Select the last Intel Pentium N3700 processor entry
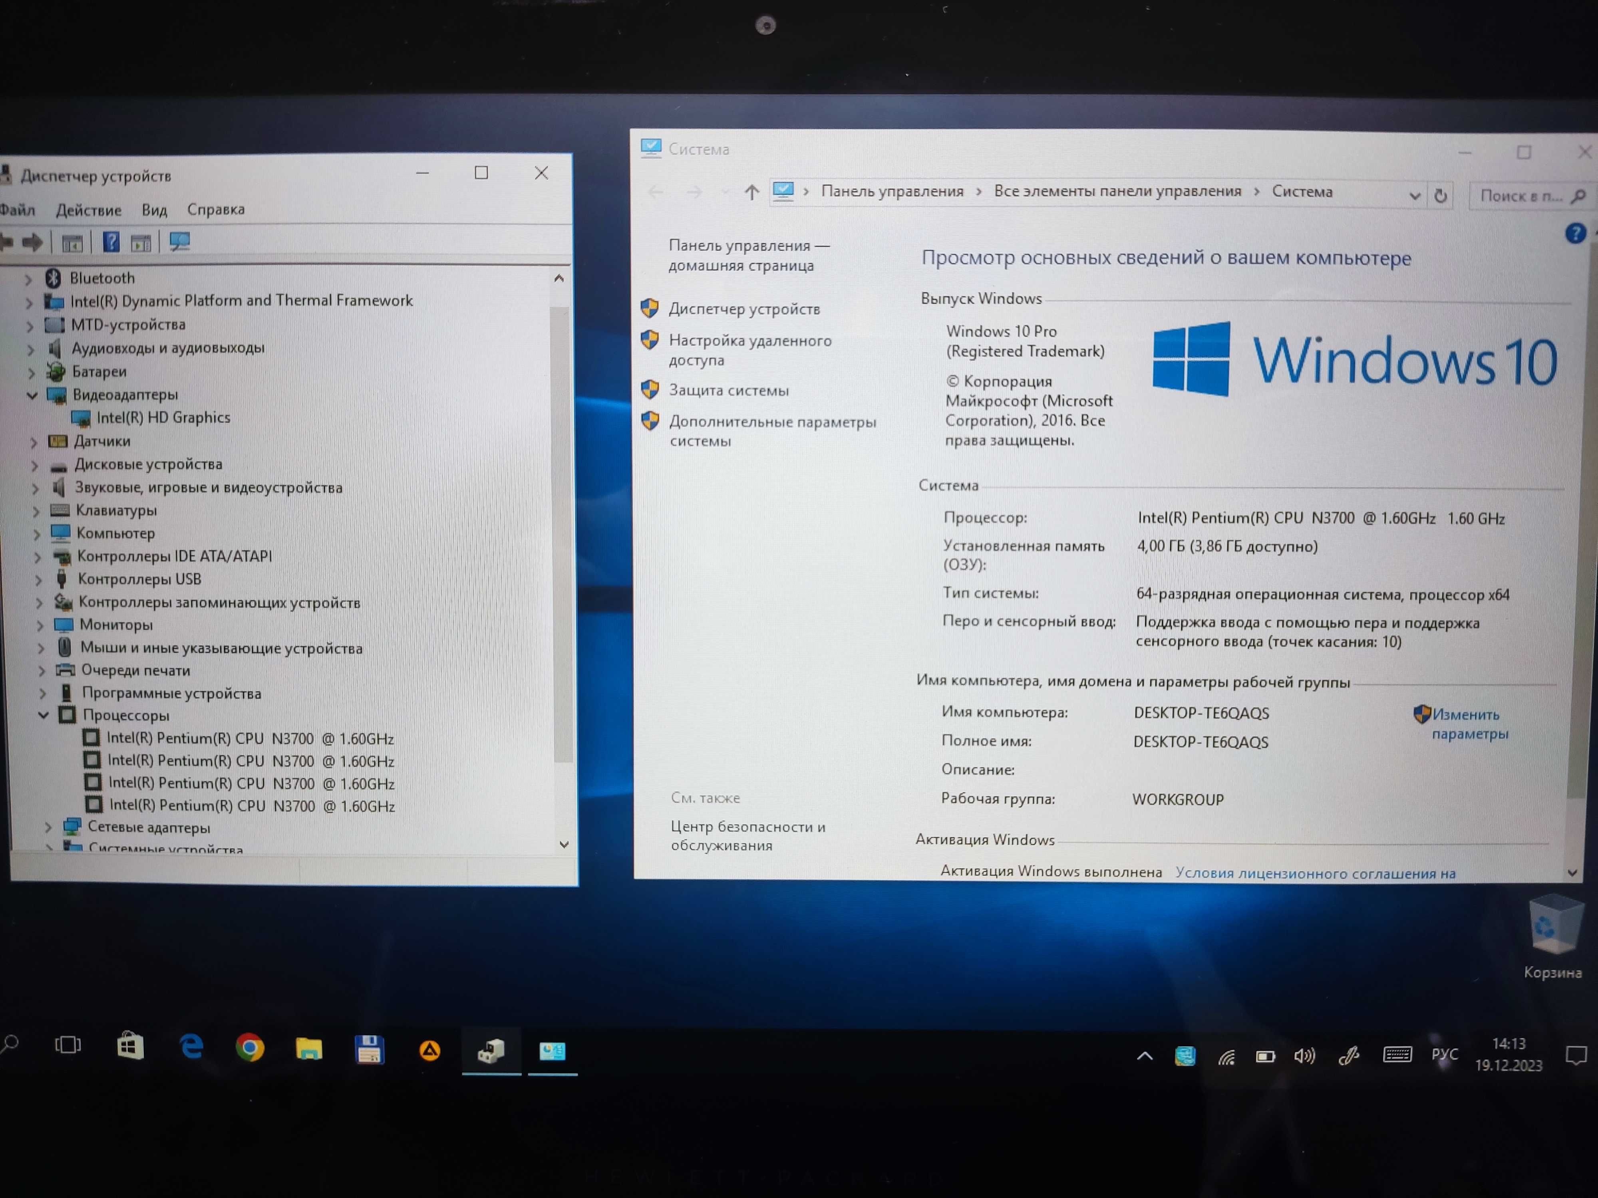Screen dimensions: 1598x1198 pyautogui.click(x=252, y=806)
